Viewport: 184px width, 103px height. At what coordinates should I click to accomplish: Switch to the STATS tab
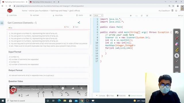79,15
